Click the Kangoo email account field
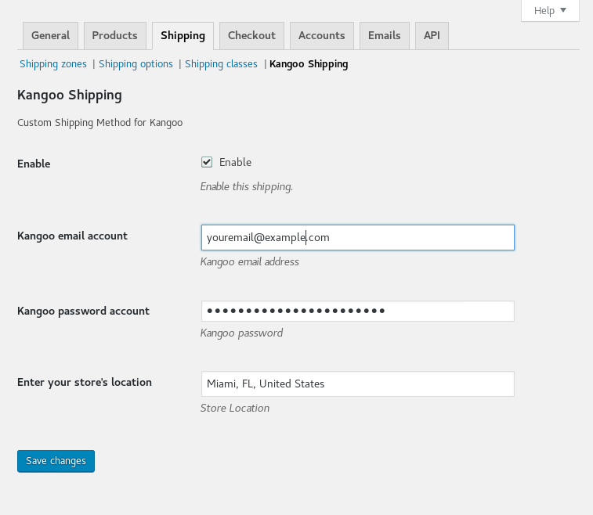This screenshot has width=593, height=515. tap(358, 237)
